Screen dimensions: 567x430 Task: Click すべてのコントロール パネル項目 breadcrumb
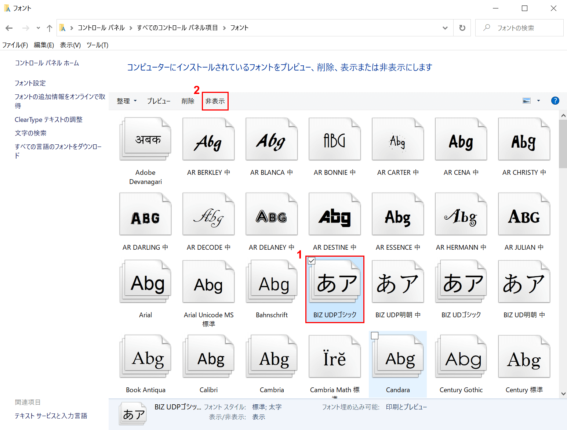point(177,28)
